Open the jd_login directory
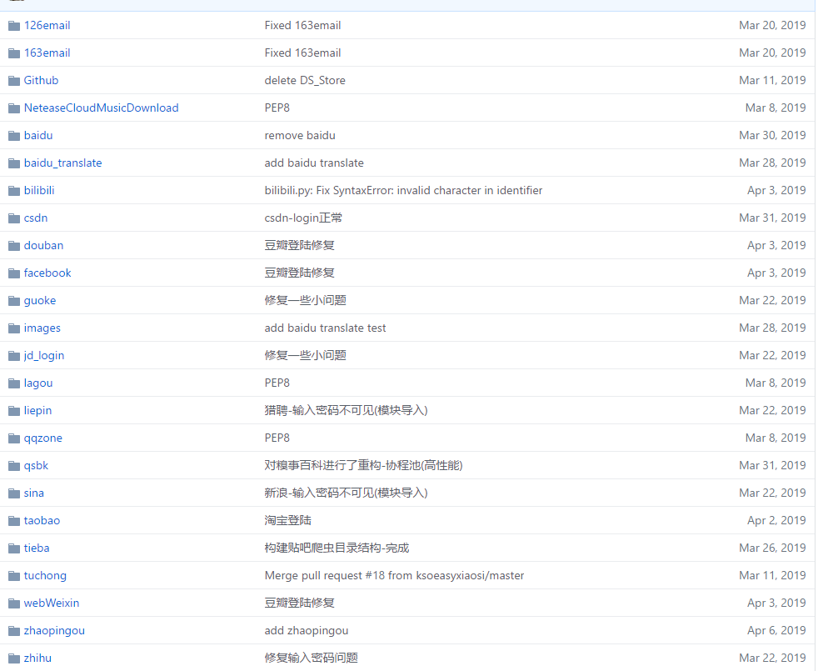823x671 pixels. 44,355
